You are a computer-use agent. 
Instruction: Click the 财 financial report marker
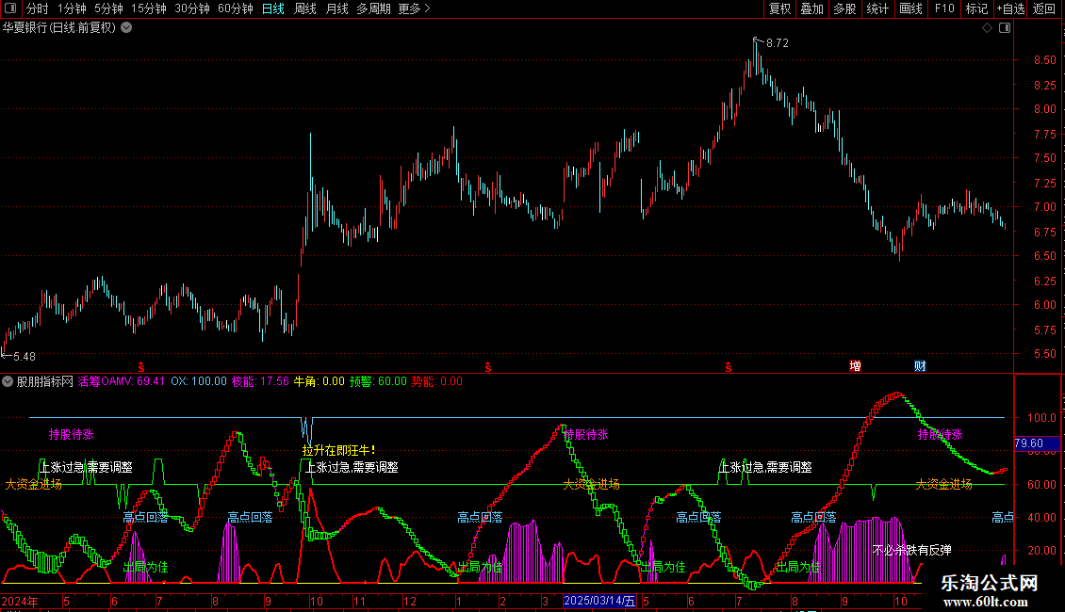[x=920, y=365]
